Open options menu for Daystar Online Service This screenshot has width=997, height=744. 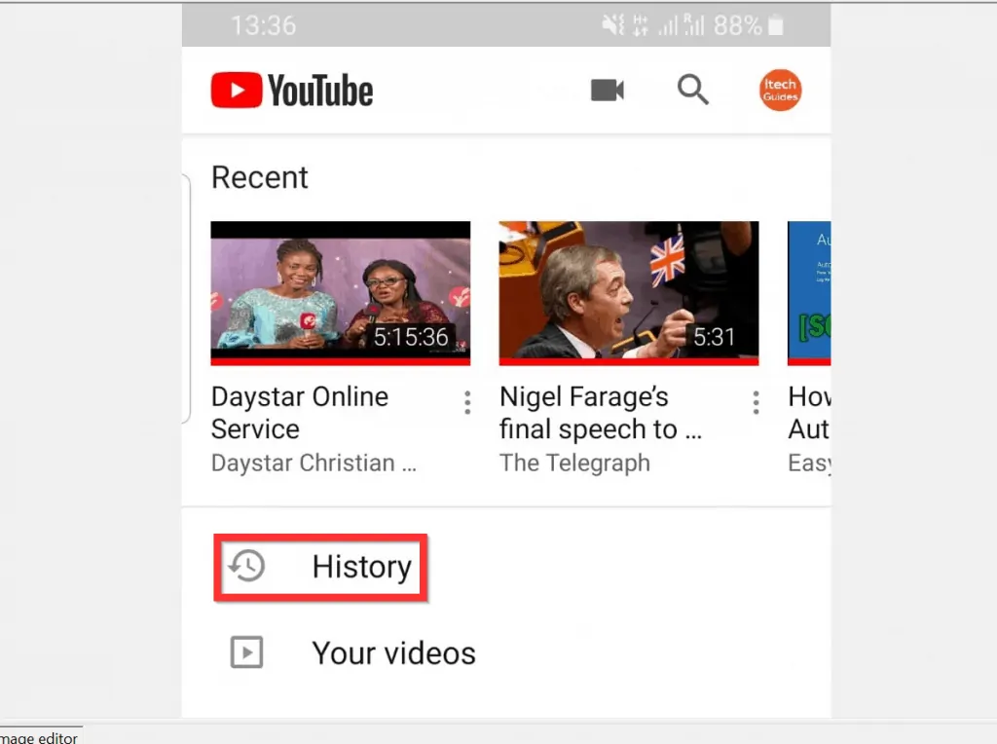pos(467,401)
